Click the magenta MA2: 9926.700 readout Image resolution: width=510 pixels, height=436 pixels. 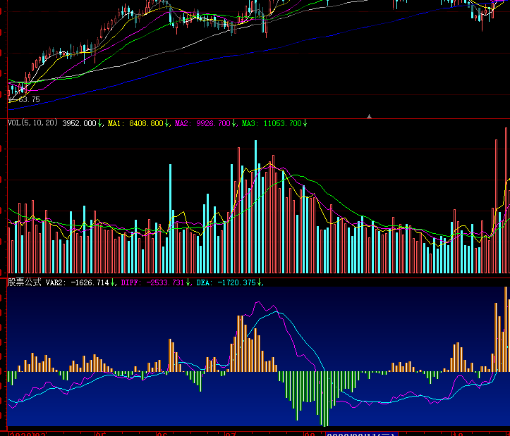pyautogui.click(x=202, y=123)
